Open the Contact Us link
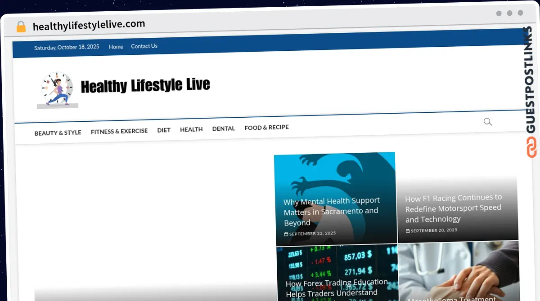Image resolution: width=540 pixels, height=301 pixels. click(144, 46)
